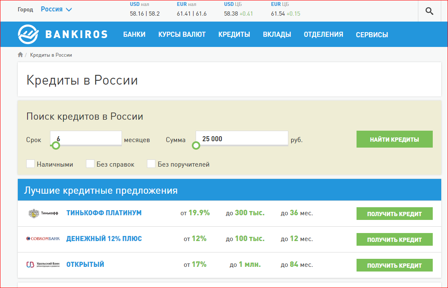The image size is (448, 288).
Task: Click the Открытый limit до 1 млн.
Action: [245, 264]
